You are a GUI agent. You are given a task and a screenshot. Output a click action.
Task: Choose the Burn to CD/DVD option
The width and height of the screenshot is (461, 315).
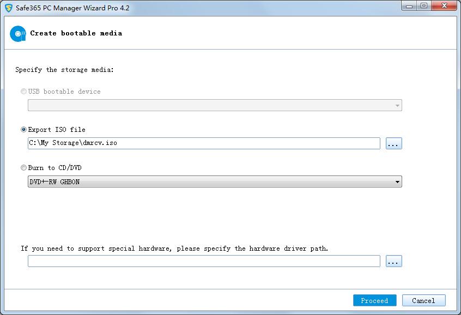23,168
